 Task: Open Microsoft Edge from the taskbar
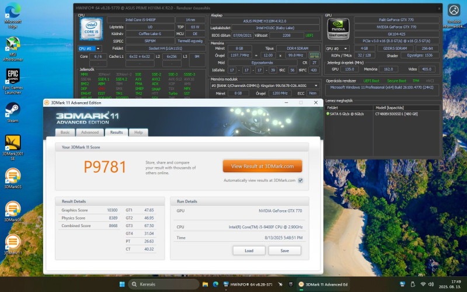[215, 284]
